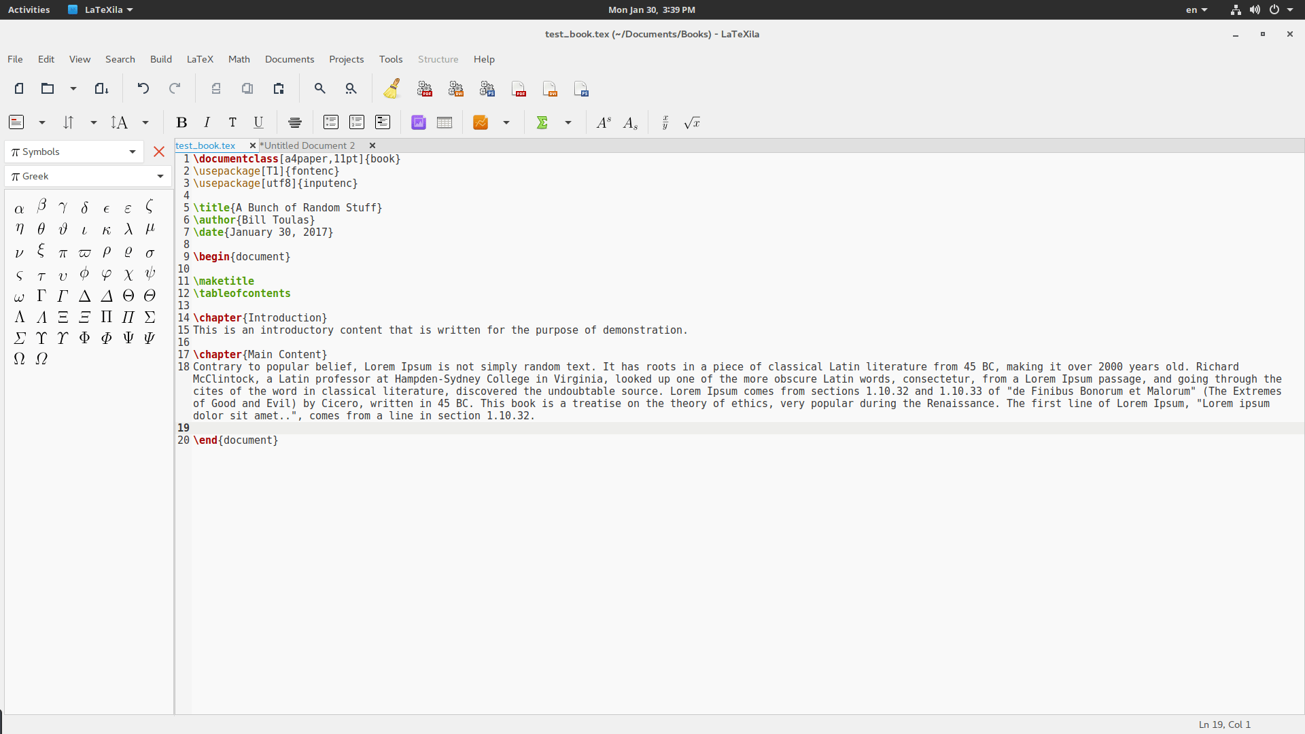Open the Build menu

tap(161, 59)
